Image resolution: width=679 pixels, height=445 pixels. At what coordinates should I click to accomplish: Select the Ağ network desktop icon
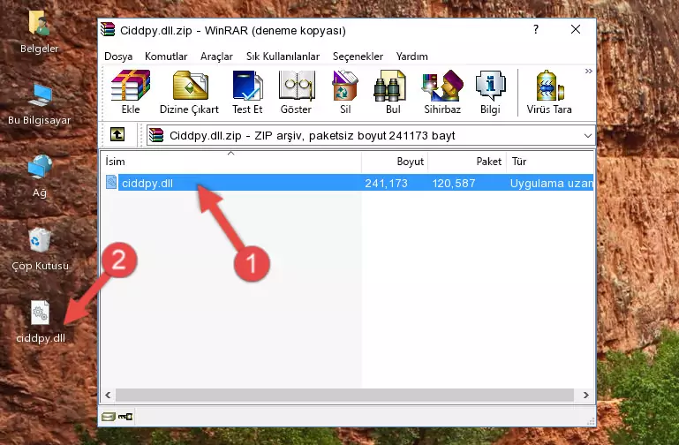pos(40,177)
